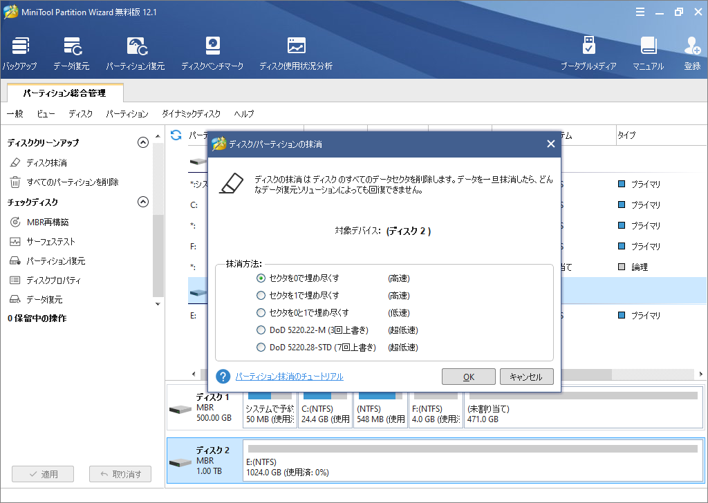Viewport: 708px width, 503px height.
Task: Select セクタを0で埋め尽くす option
Action: pyautogui.click(x=261, y=278)
